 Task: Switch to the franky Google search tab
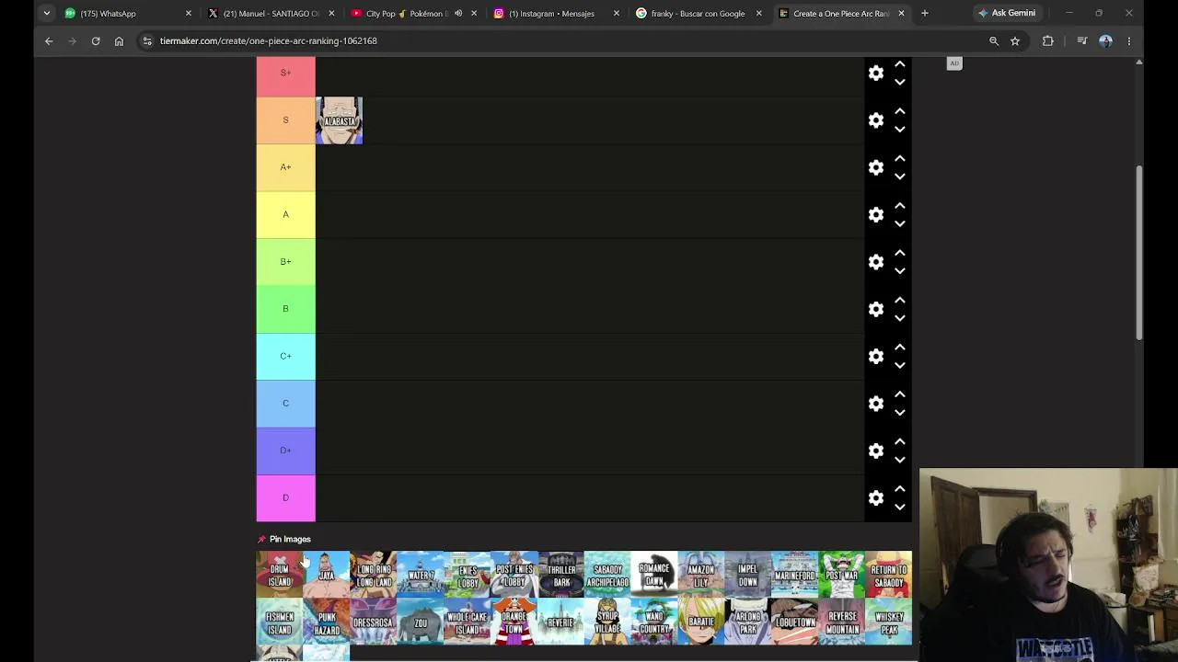click(699, 13)
